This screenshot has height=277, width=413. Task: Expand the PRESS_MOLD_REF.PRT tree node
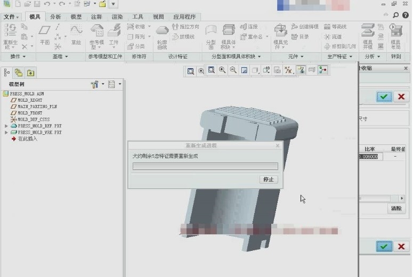[x=6, y=126]
